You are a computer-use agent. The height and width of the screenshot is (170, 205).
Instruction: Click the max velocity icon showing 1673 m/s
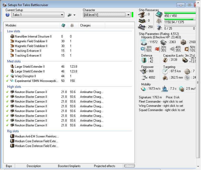click(143, 89)
